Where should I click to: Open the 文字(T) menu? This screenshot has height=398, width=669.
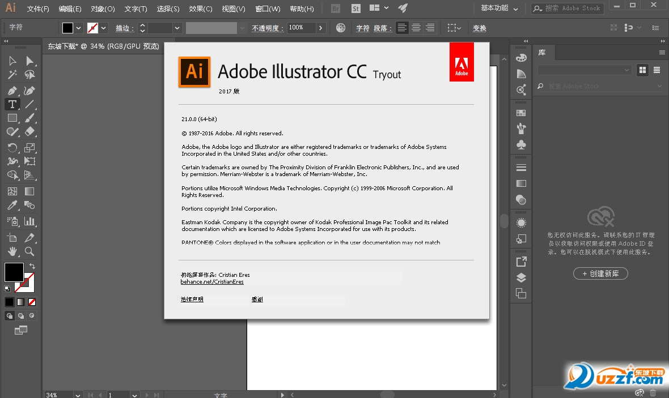click(x=137, y=8)
